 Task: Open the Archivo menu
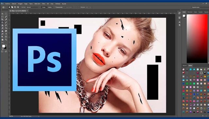[x=8, y=4]
